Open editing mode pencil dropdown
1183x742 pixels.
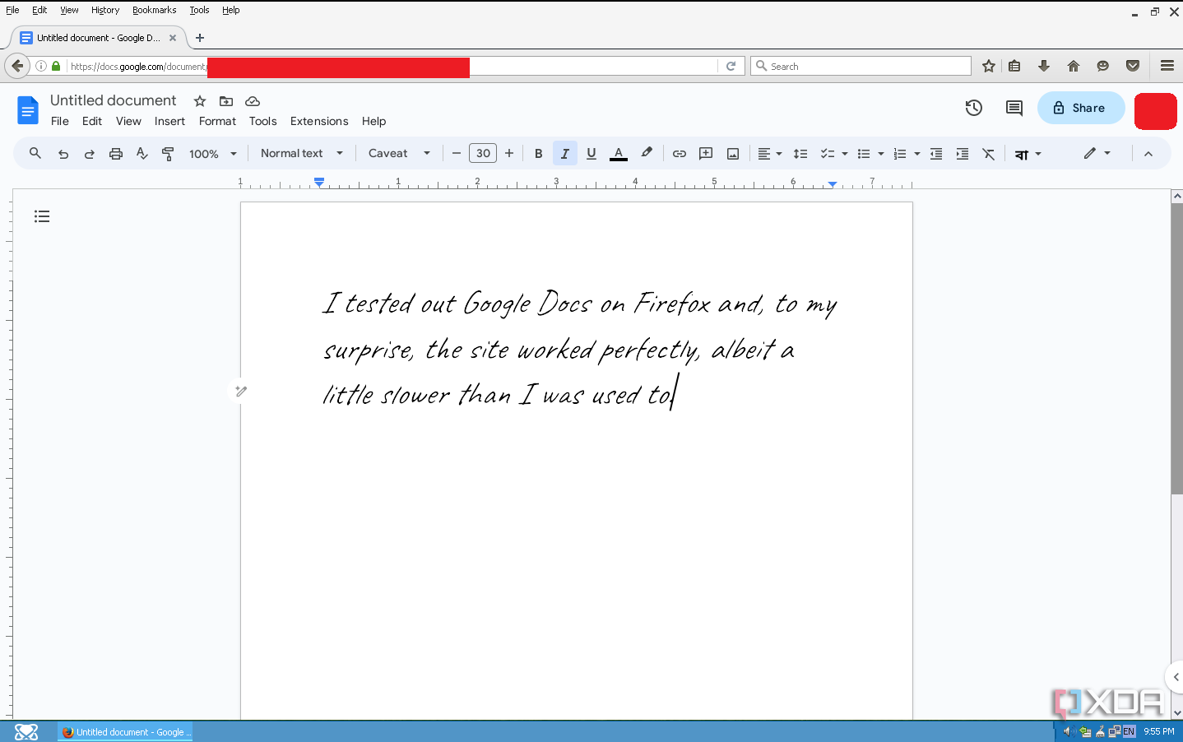pos(1097,153)
